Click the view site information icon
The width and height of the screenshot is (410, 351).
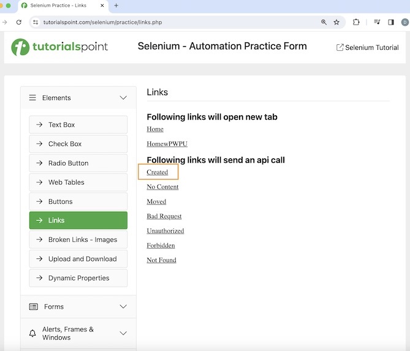click(x=36, y=22)
